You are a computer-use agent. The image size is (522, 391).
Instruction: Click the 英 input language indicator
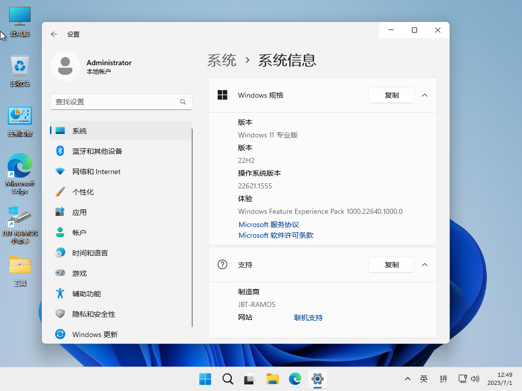coord(424,379)
